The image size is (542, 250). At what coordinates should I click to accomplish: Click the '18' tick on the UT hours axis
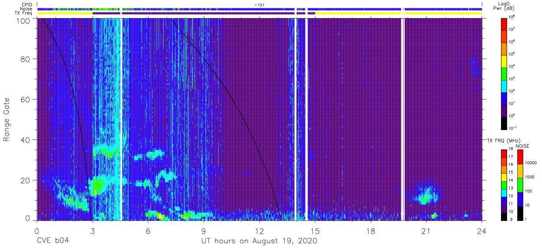(371, 231)
